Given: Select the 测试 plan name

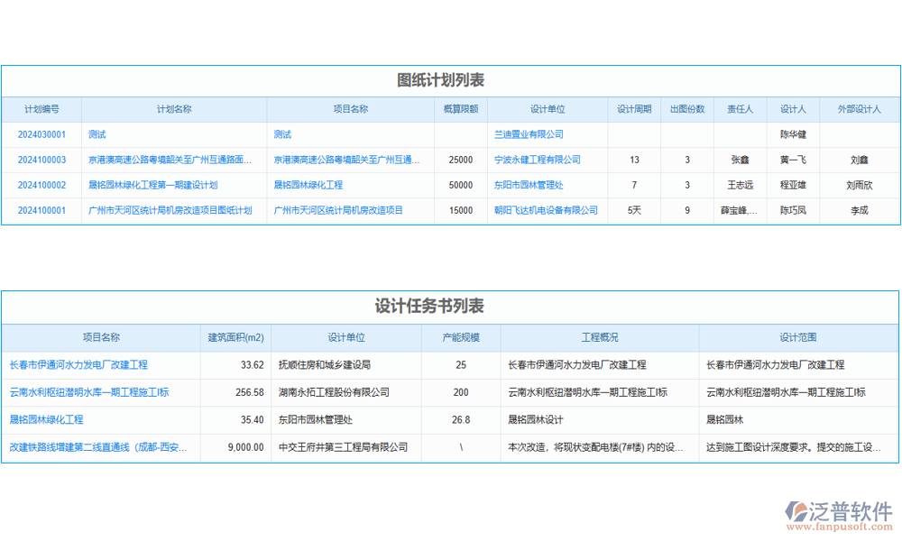Looking at the screenshot, I should point(96,133).
